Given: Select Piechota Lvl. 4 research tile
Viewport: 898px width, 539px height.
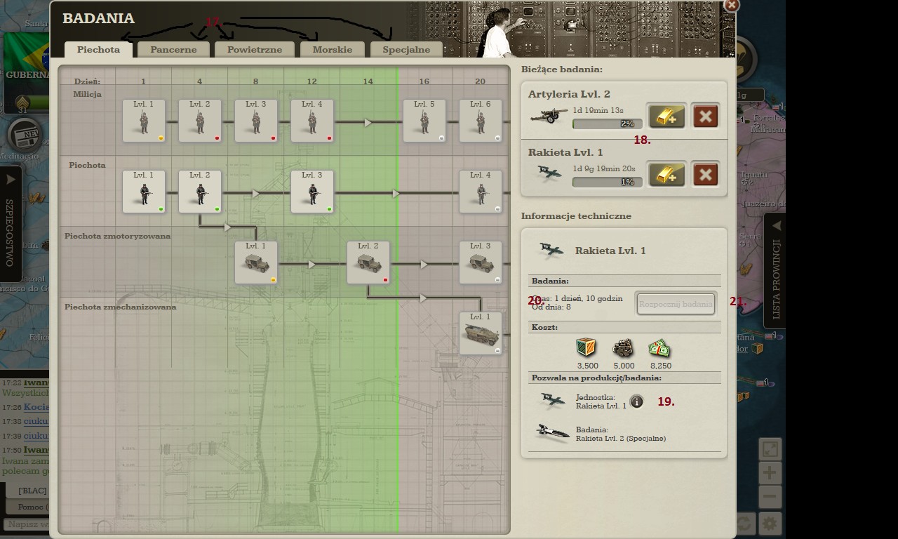Looking at the screenshot, I should [x=481, y=192].
